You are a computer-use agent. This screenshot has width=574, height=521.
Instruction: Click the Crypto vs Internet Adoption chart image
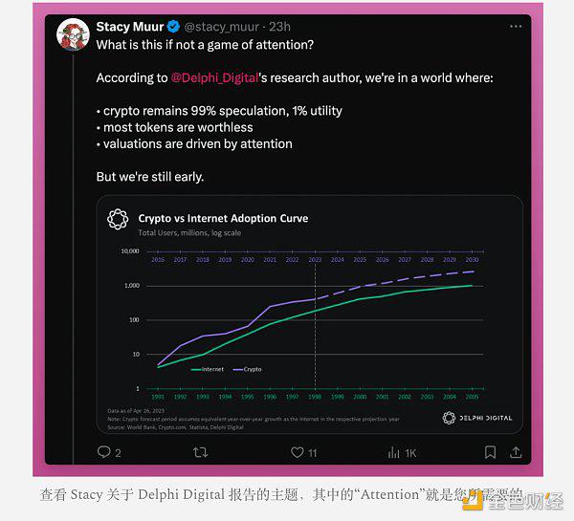click(310, 315)
